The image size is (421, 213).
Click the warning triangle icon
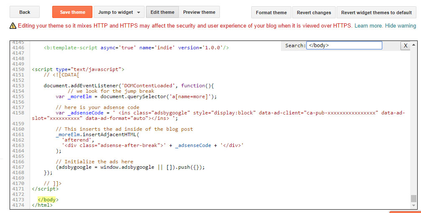coord(13,26)
